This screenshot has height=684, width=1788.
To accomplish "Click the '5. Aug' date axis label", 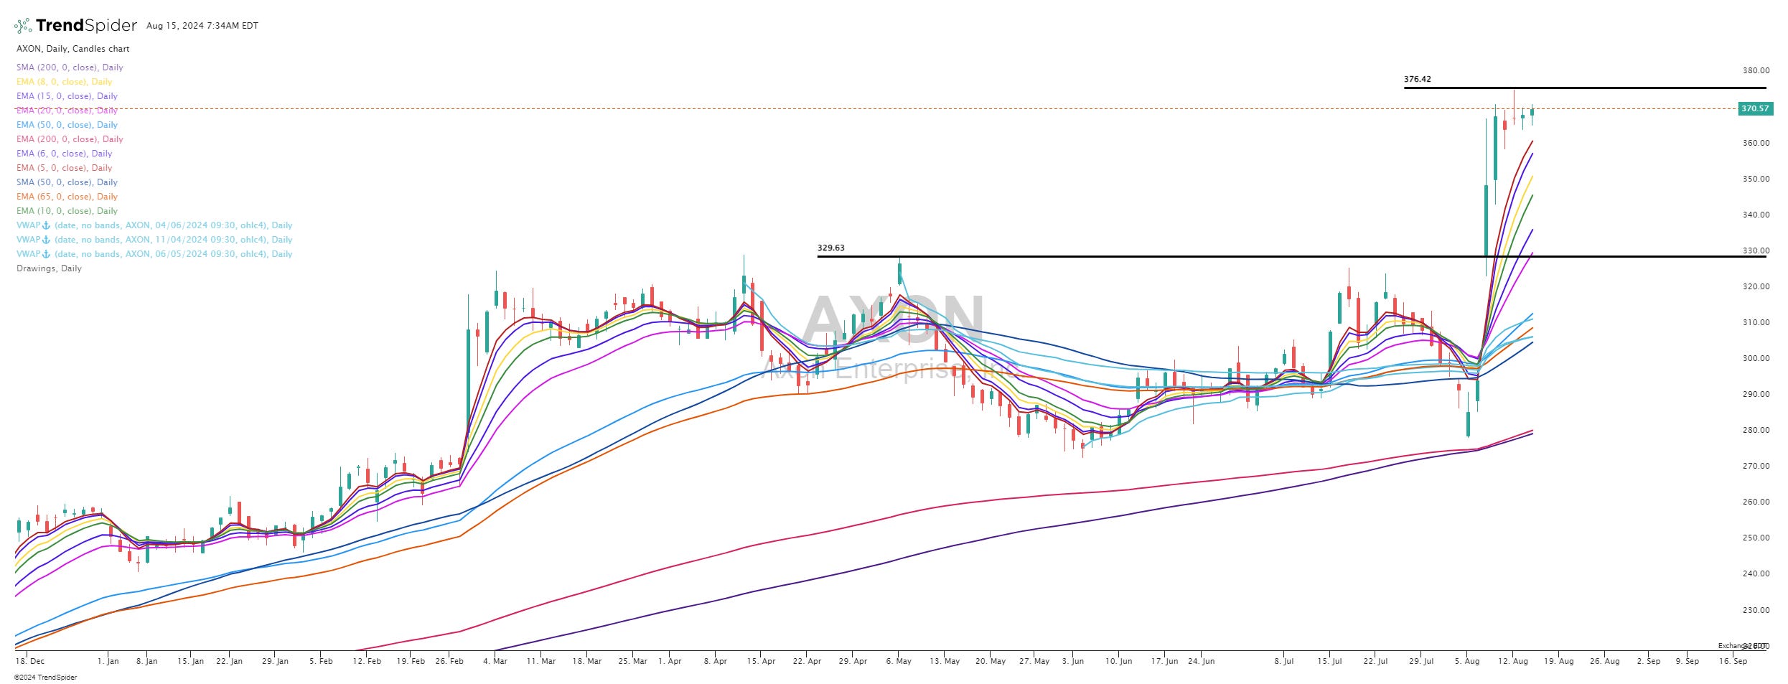I will point(1467,661).
